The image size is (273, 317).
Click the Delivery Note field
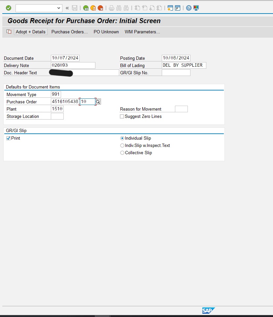coord(73,65)
